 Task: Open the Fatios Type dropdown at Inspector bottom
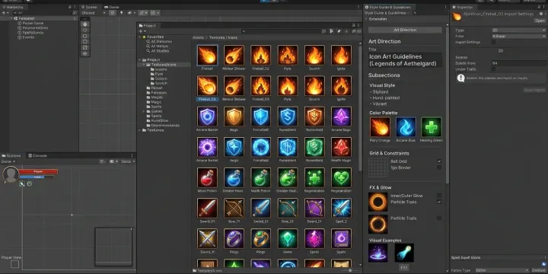502,270
